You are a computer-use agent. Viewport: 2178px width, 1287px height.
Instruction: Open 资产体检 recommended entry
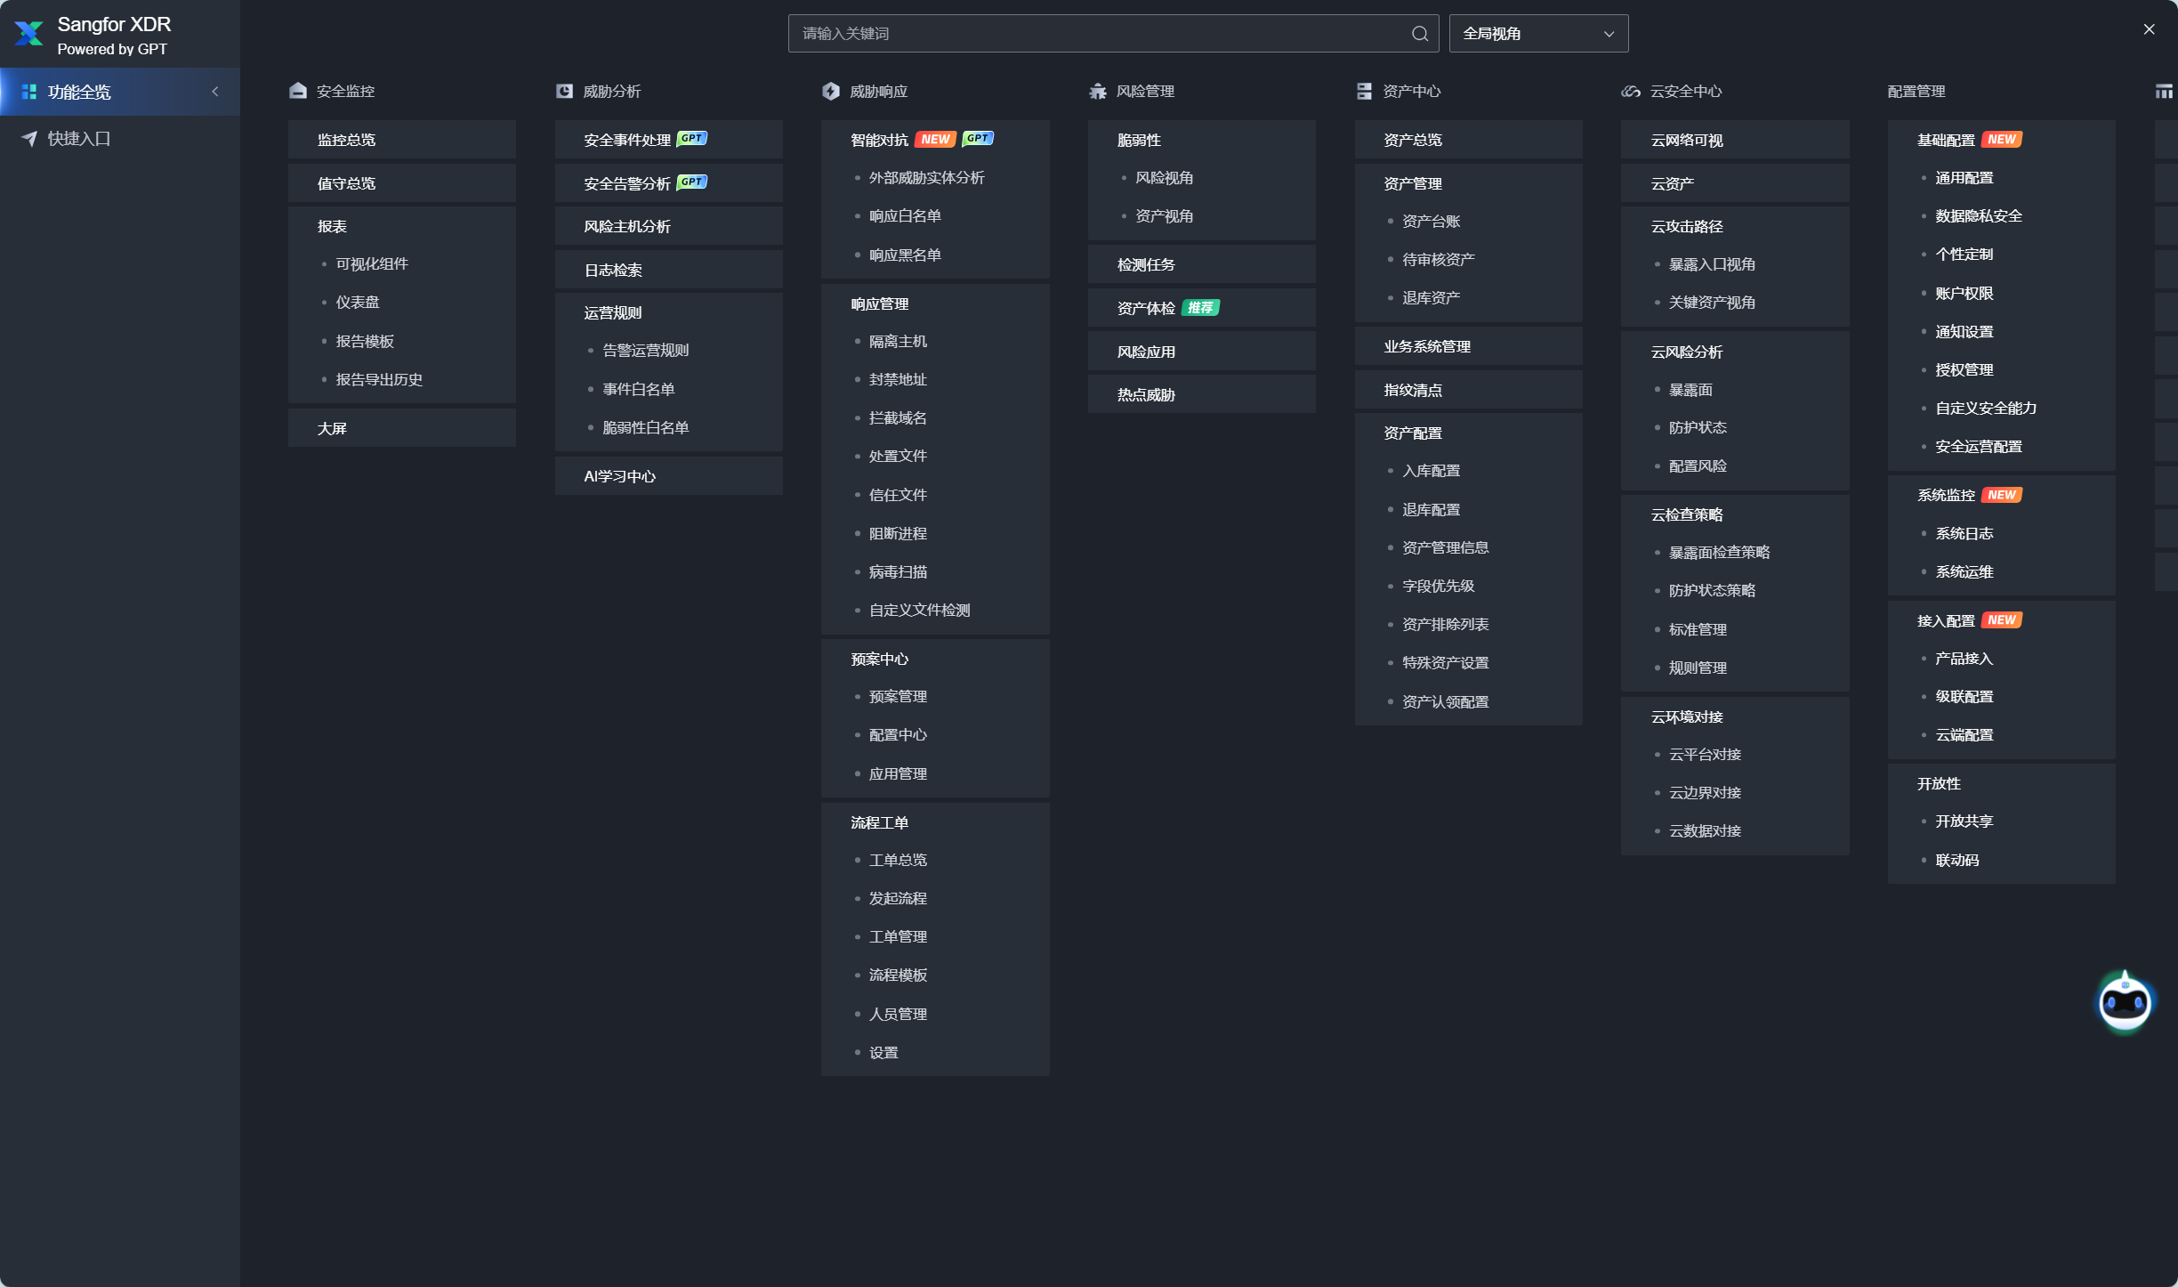tap(1147, 308)
